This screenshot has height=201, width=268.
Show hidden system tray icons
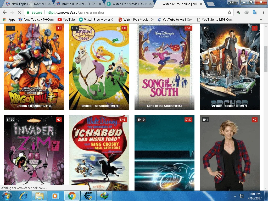(x=235, y=196)
